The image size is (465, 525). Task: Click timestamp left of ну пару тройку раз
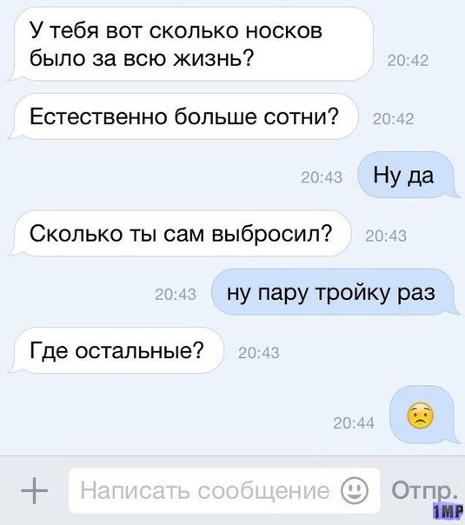tap(176, 295)
